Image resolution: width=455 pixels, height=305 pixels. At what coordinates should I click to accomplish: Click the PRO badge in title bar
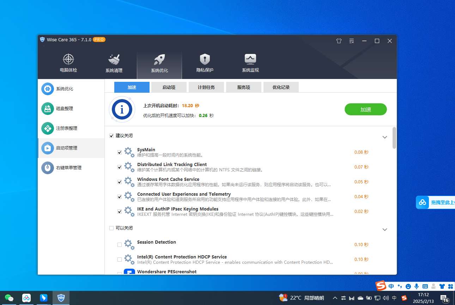tap(99, 39)
